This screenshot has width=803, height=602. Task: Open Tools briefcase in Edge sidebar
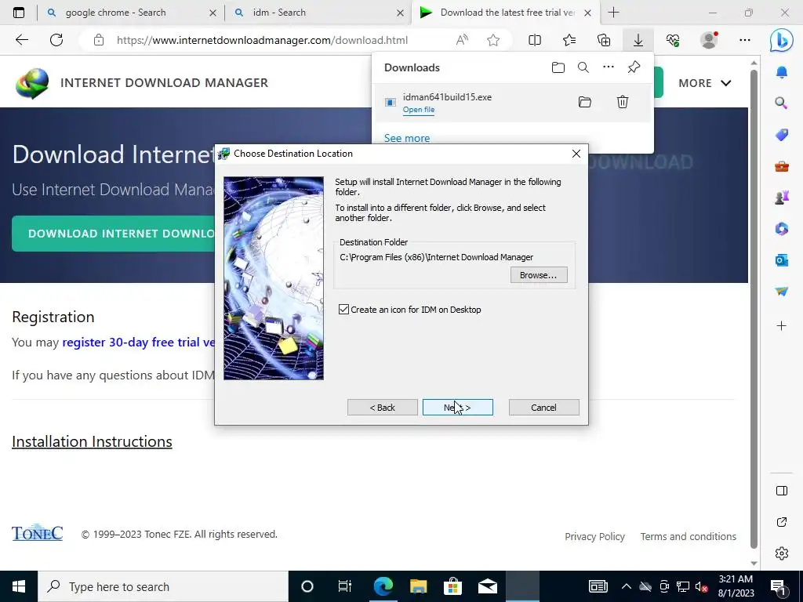782,166
